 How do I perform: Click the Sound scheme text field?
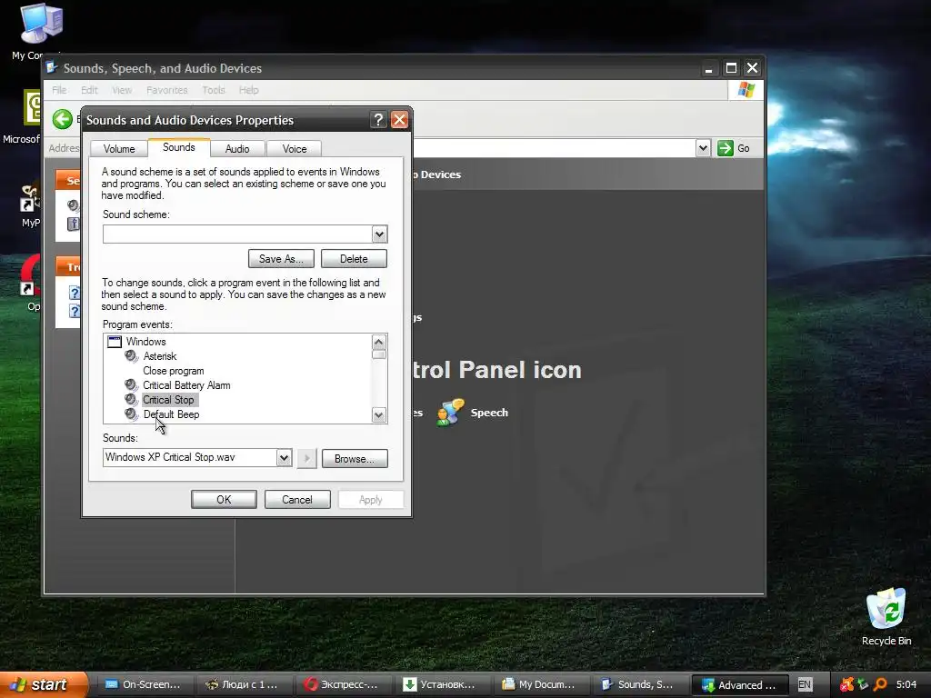(x=237, y=234)
